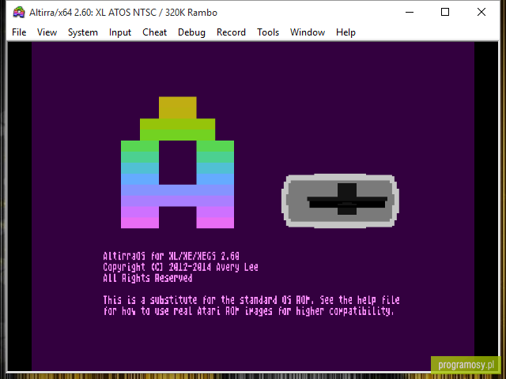Click the window title 'Altirra/x64 2.60: XL ATOS NTSC / 320K Rambo'

pyautogui.click(x=123, y=13)
